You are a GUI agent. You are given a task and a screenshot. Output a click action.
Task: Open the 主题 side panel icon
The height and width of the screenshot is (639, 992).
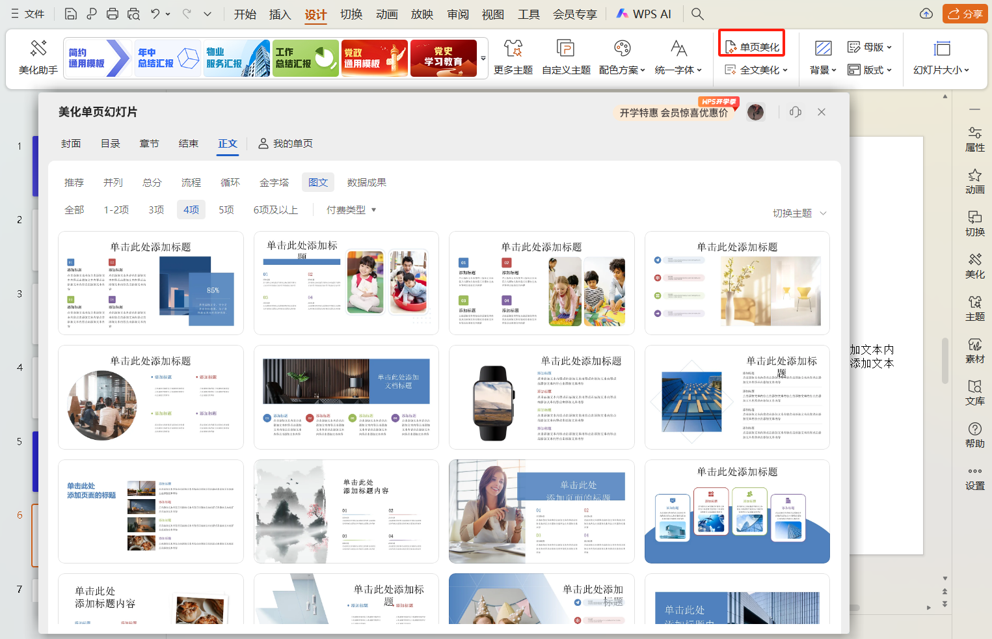(974, 308)
